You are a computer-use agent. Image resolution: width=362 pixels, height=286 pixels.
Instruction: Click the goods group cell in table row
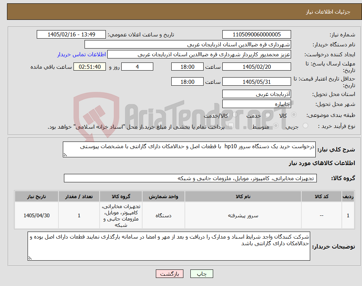tap(121, 215)
